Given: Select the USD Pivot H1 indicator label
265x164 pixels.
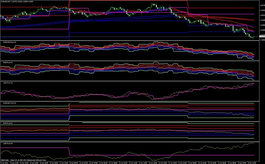Looking at the screenshot, I should pyautogui.click(x=8, y=83).
